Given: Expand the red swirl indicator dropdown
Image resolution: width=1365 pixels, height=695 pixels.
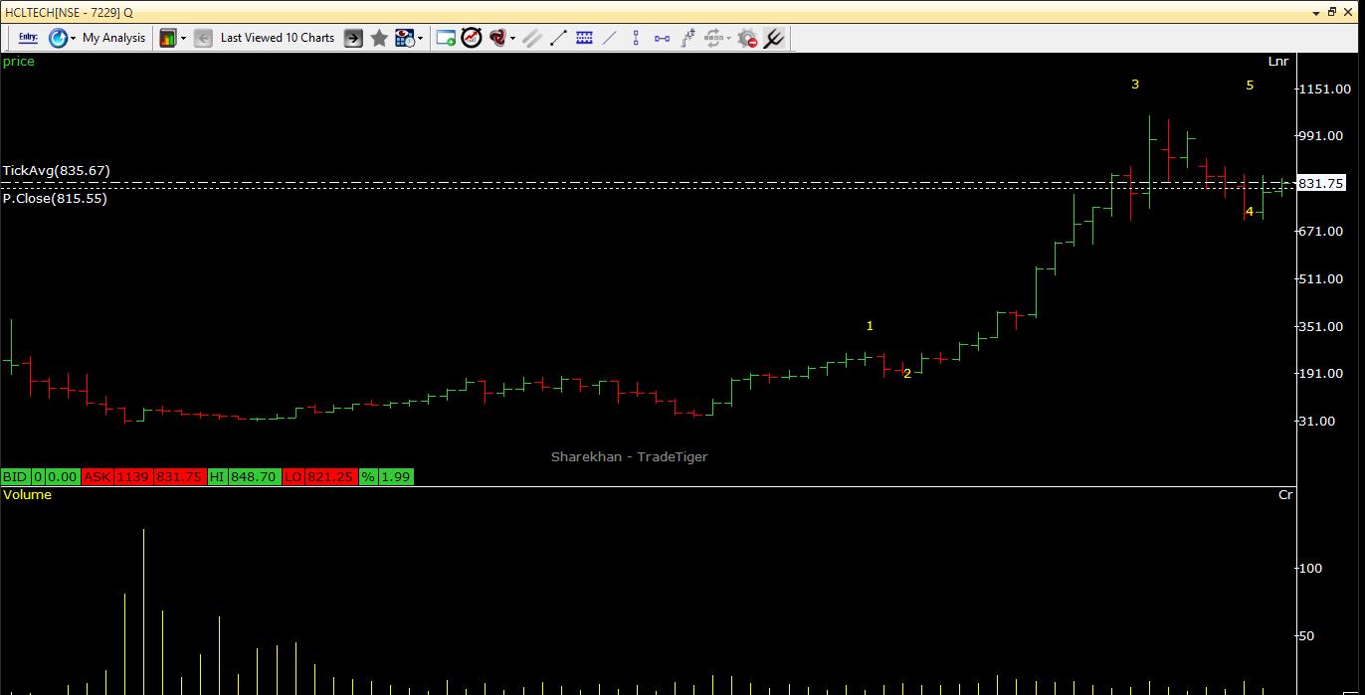Looking at the screenshot, I should [512, 38].
